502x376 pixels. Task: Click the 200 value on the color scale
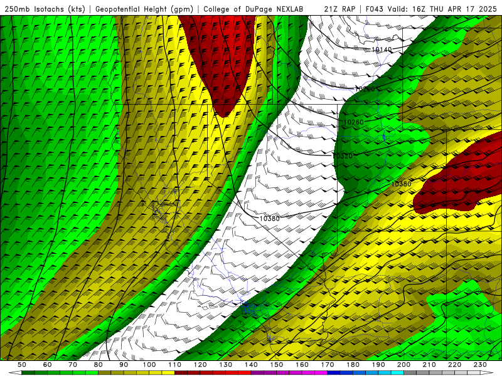coord(404,365)
